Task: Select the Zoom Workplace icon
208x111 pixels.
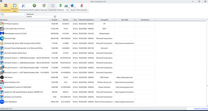Action: click(x=2, y=102)
